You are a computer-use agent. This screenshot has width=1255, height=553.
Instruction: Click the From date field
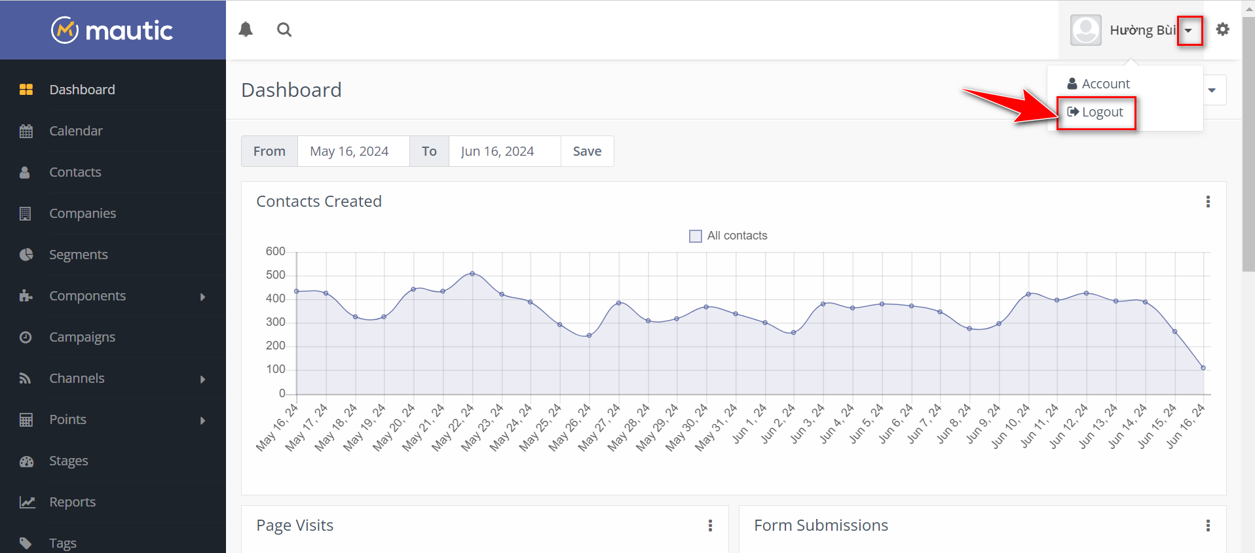[353, 151]
